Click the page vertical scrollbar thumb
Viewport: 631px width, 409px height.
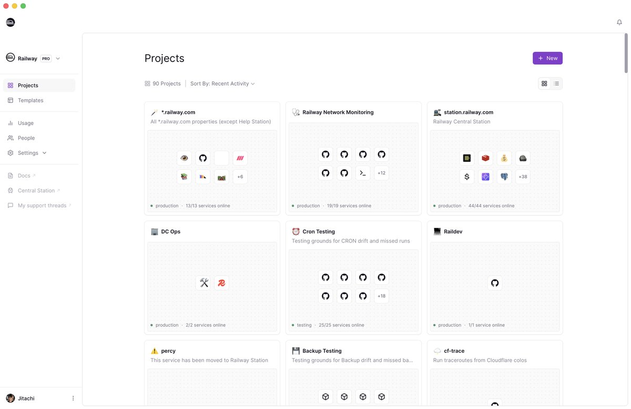[626, 54]
